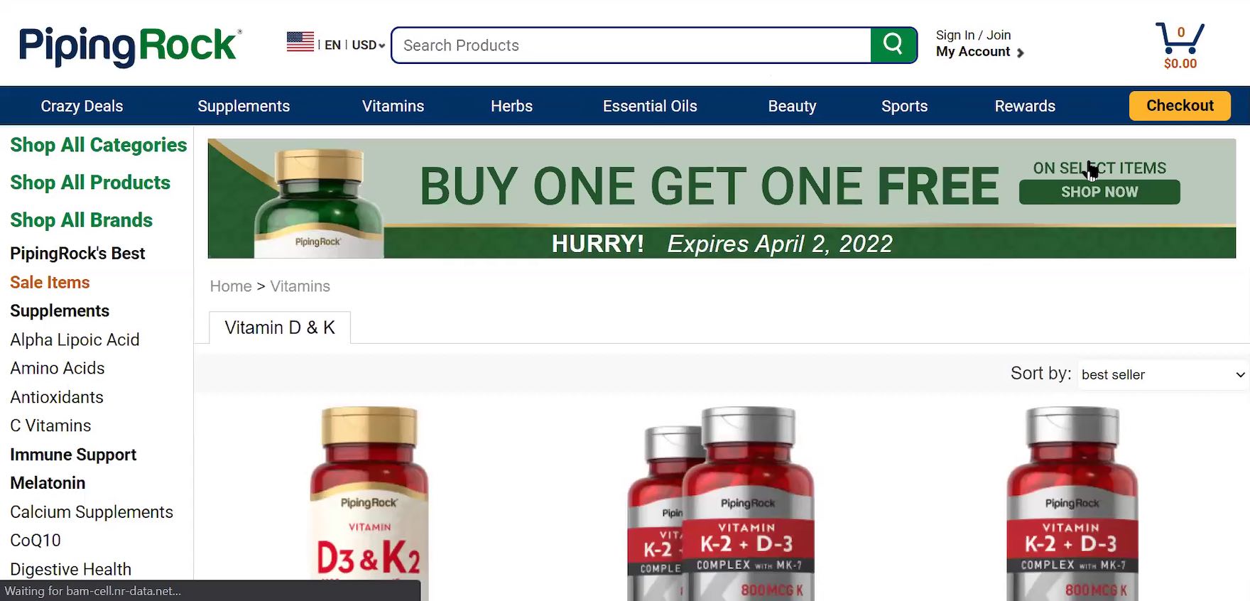Select the Vitamin D3 & K2 product image
This screenshot has width=1250, height=601.
tap(369, 503)
